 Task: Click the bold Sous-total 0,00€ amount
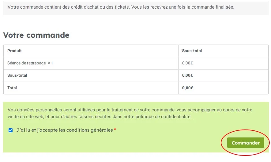187,75
